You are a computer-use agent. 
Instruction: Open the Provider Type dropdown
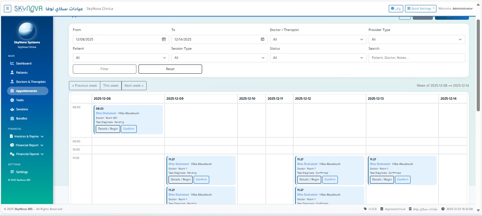417,39
